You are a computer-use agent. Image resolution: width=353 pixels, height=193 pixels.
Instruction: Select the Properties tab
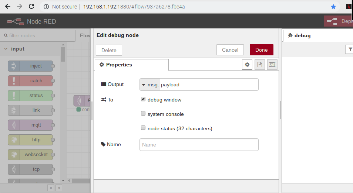(x=131, y=65)
